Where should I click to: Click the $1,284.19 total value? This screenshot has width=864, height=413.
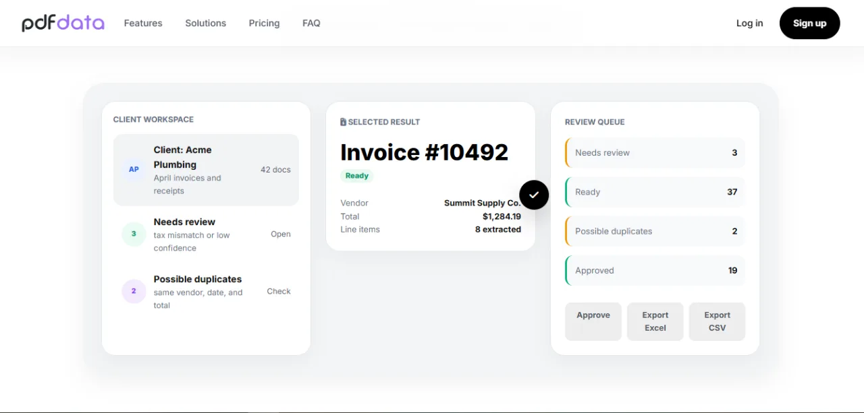pyautogui.click(x=502, y=216)
